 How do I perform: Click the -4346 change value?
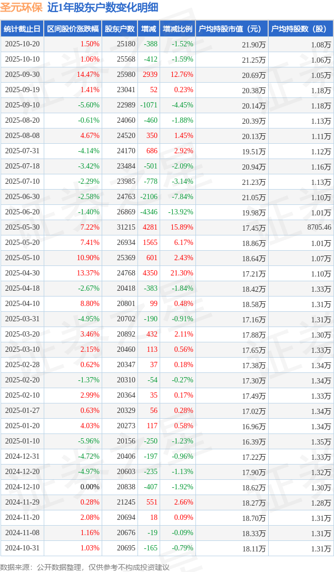coord(149,212)
